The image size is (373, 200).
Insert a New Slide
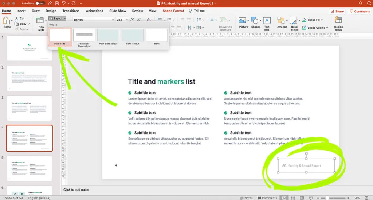41,24
